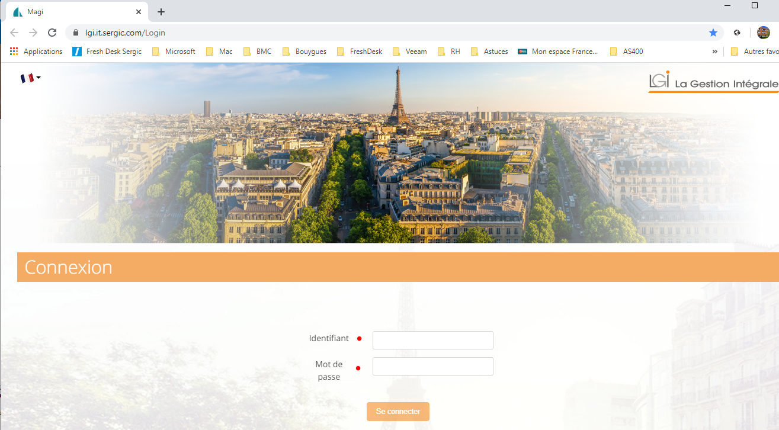
Task: Open the Mac bookmark folder
Action: [219, 52]
